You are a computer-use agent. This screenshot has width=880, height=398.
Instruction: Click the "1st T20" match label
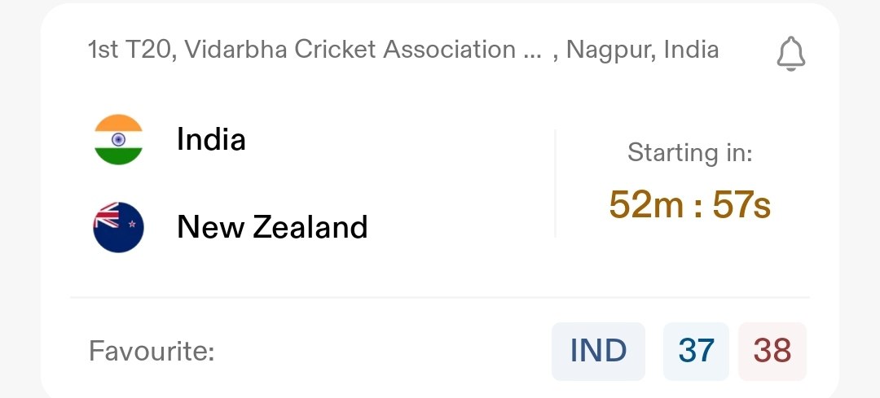[x=130, y=50]
